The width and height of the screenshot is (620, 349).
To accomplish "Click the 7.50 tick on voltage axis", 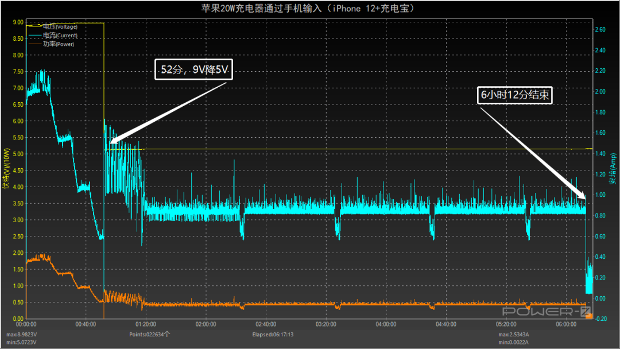I will 18,72.
